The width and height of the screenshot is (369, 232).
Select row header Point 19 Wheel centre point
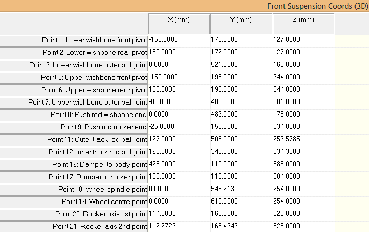[x=74, y=201]
